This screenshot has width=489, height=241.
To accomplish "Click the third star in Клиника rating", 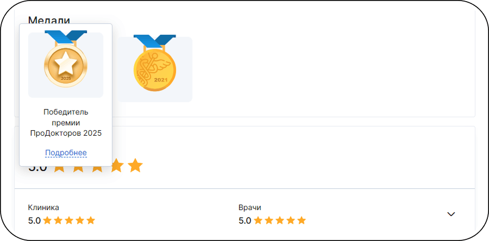I will click(69, 220).
